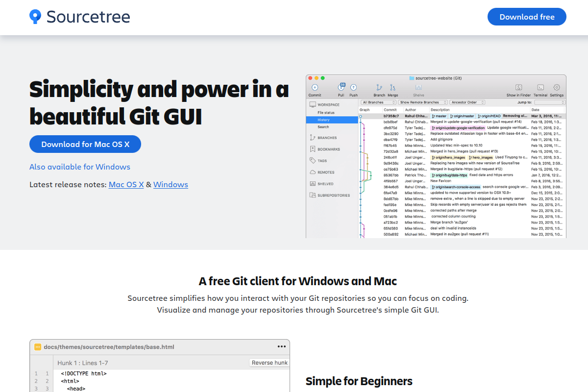Click the yellow file-status icon beside base.html

pyautogui.click(x=38, y=347)
